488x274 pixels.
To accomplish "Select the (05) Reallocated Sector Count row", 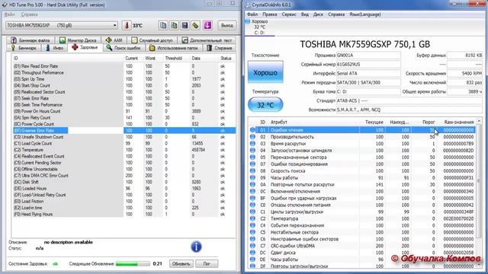I will (x=124, y=92).
